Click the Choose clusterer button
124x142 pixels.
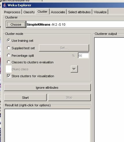click(16, 24)
